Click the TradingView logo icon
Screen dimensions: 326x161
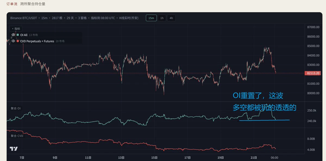(x=14, y=149)
